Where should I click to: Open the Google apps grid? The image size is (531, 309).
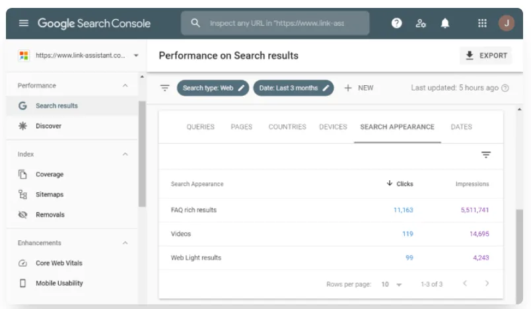[x=482, y=23]
